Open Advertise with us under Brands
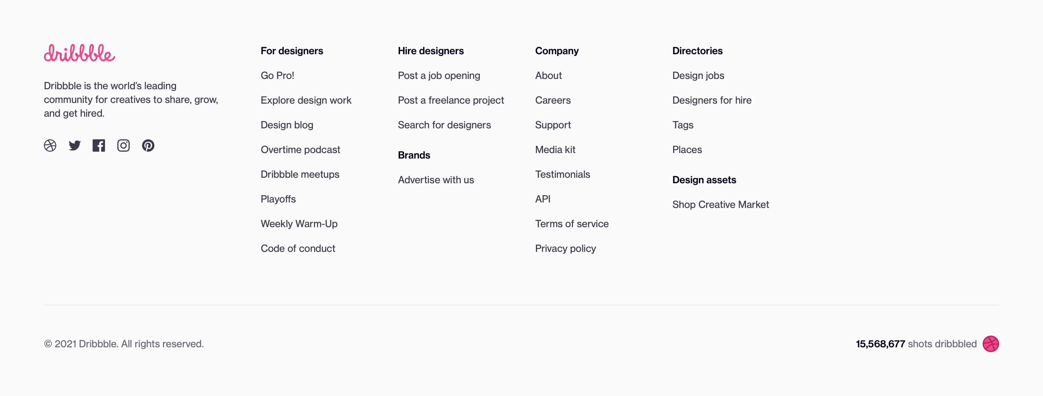Image resolution: width=1043 pixels, height=396 pixels. [x=436, y=180]
